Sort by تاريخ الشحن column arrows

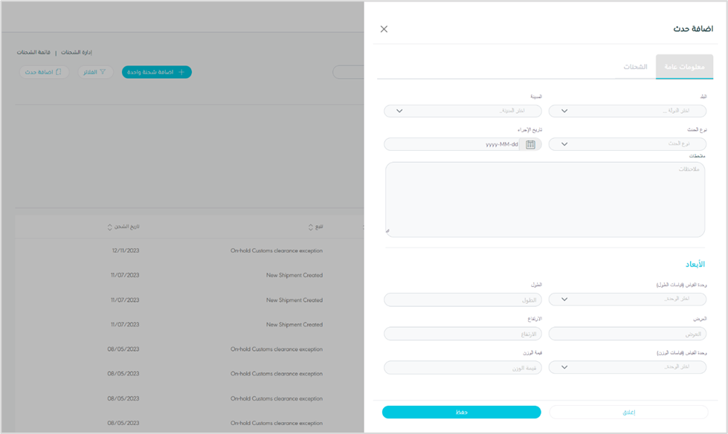pyautogui.click(x=110, y=227)
